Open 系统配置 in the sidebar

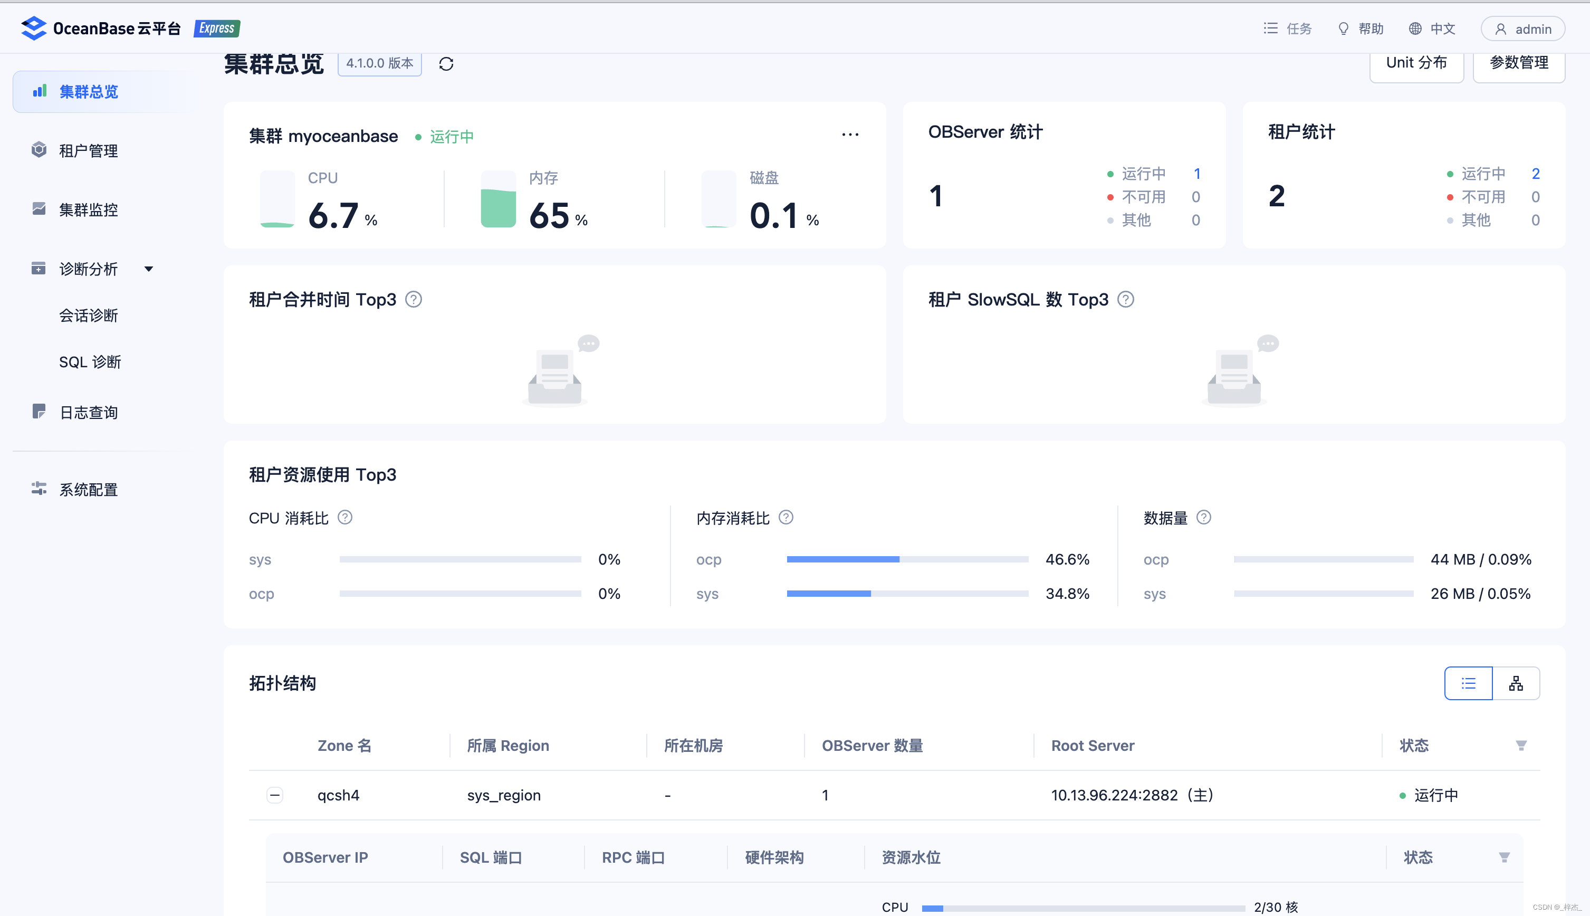click(x=88, y=490)
